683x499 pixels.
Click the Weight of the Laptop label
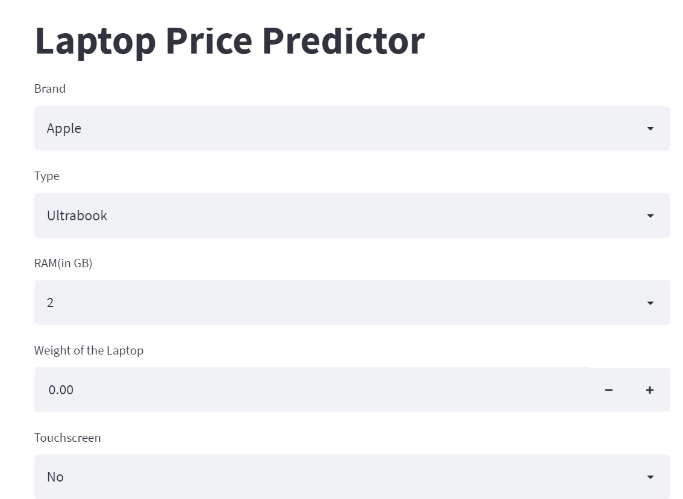click(x=89, y=350)
